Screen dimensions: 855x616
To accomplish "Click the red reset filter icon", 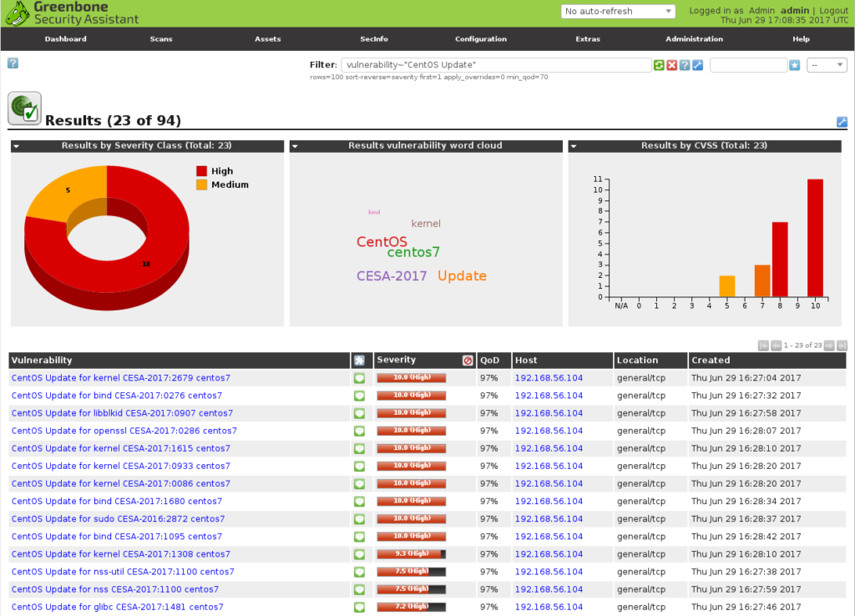I will (x=671, y=64).
